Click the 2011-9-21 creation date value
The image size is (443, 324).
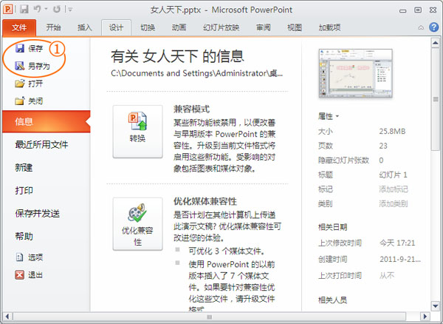click(400, 260)
